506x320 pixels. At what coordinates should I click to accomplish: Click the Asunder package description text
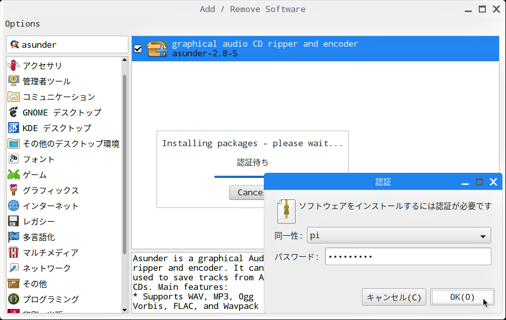pos(198,282)
